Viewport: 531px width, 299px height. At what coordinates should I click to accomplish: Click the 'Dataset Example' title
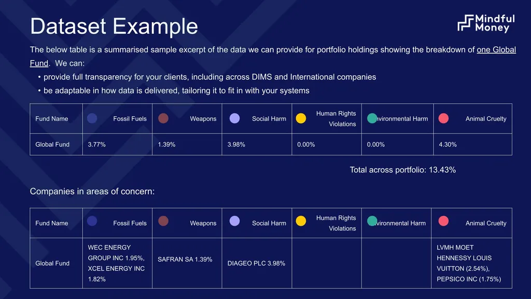coord(114,26)
